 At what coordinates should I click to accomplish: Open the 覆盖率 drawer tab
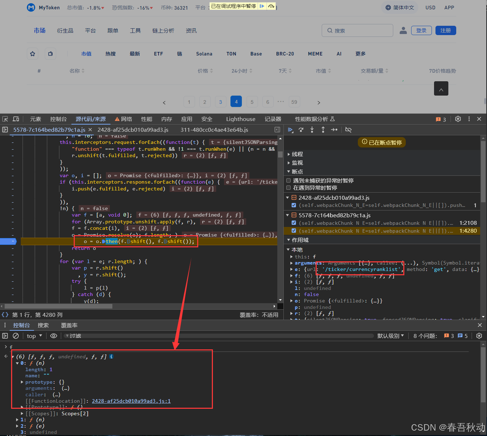tap(69, 325)
